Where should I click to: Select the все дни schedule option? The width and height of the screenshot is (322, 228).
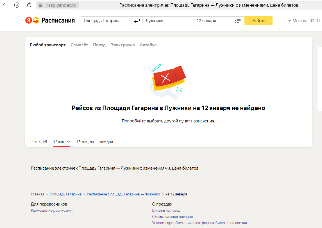106,142
